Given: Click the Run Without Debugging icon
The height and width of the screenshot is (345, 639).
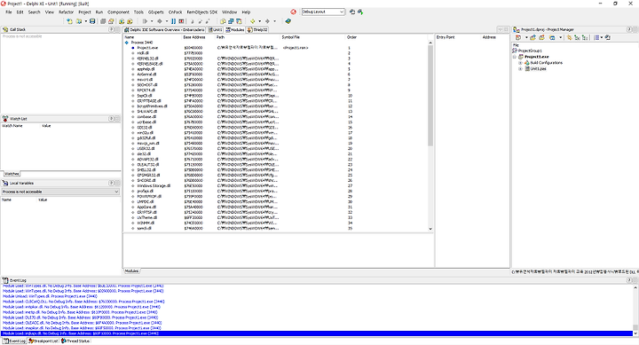Looking at the screenshot, I should click(x=160, y=21).
